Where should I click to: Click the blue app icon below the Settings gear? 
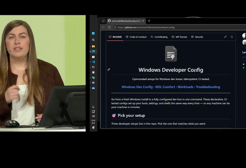(x=93, y=88)
